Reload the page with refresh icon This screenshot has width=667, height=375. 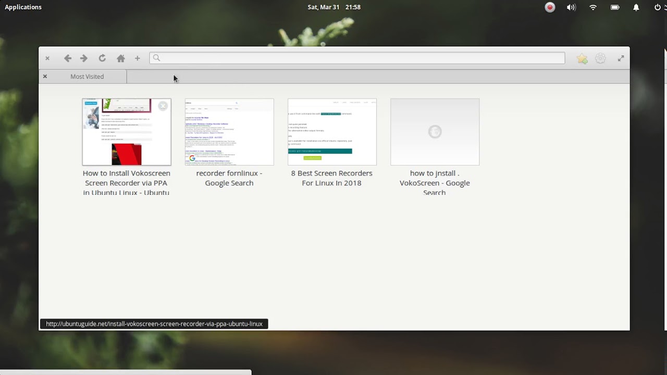tap(102, 58)
